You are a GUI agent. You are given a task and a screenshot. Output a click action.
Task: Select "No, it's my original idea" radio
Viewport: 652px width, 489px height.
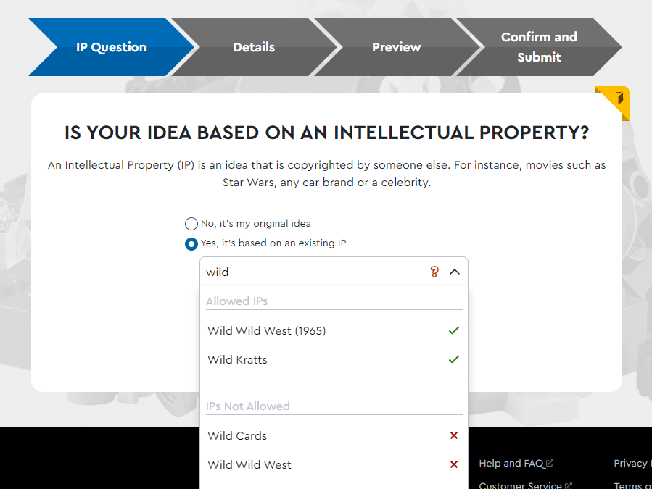[191, 224]
